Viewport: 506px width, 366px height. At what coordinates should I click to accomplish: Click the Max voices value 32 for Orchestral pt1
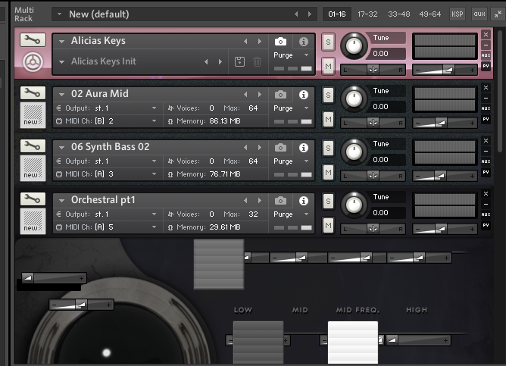click(x=253, y=214)
